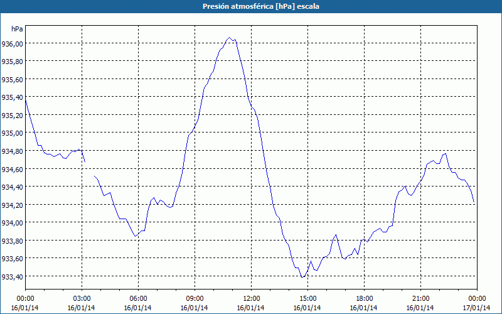The height and width of the screenshot is (314, 502).
Task: Click the 935,60 pressure label
Action: (12, 79)
